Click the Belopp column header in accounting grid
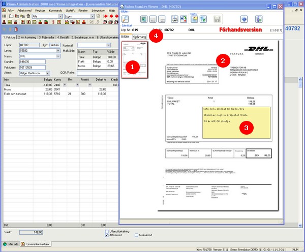Screen dimensions: 305x252 pos(48,80)
